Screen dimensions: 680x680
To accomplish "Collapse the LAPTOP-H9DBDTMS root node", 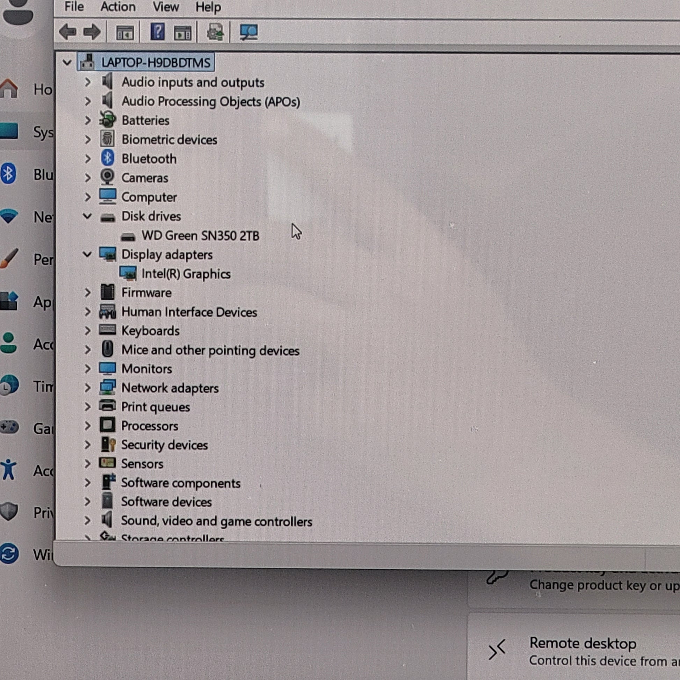I will (67, 63).
